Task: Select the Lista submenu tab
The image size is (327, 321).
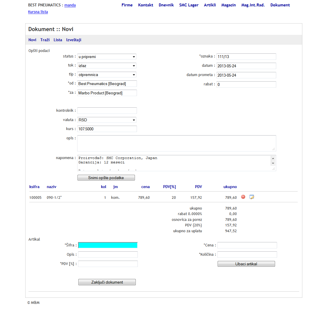Action: coord(58,40)
